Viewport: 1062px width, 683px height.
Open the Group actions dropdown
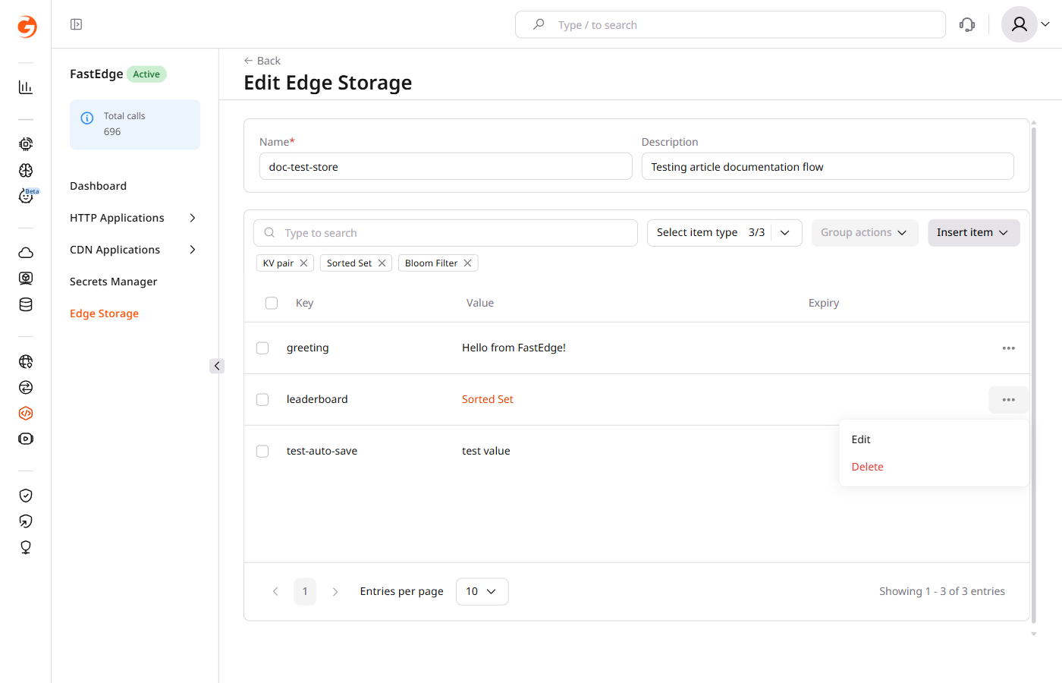click(865, 233)
